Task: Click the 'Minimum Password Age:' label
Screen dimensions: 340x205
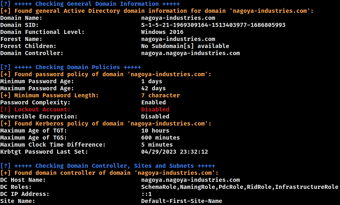Action: point(37,81)
